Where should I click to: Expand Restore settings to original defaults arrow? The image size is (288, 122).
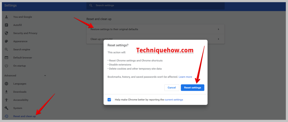tap(219, 29)
